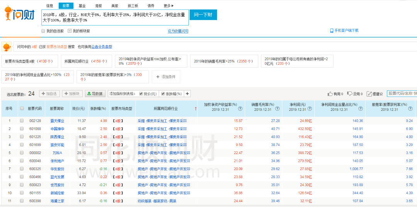
Task: Click the 现价(元) column header
Action: pyautogui.click(x=78, y=109)
